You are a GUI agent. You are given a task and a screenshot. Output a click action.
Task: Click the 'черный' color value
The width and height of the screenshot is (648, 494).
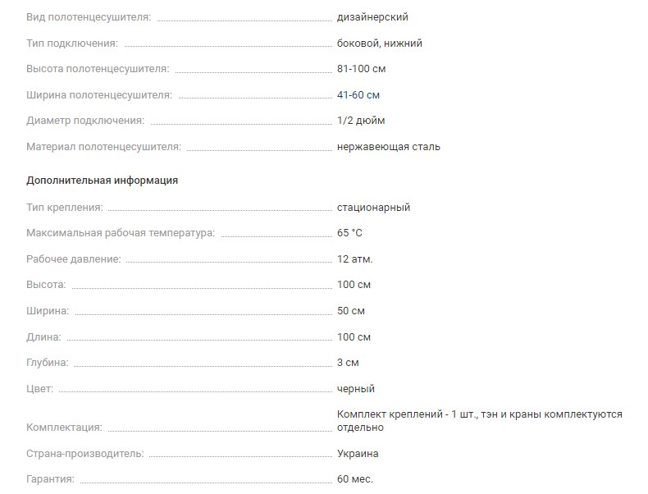point(355,389)
